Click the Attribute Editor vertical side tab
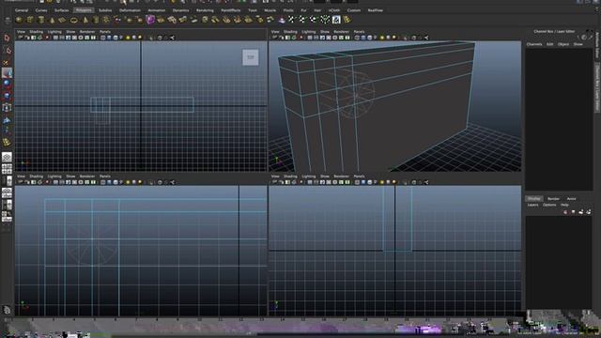The image size is (601, 338). click(597, 45)
